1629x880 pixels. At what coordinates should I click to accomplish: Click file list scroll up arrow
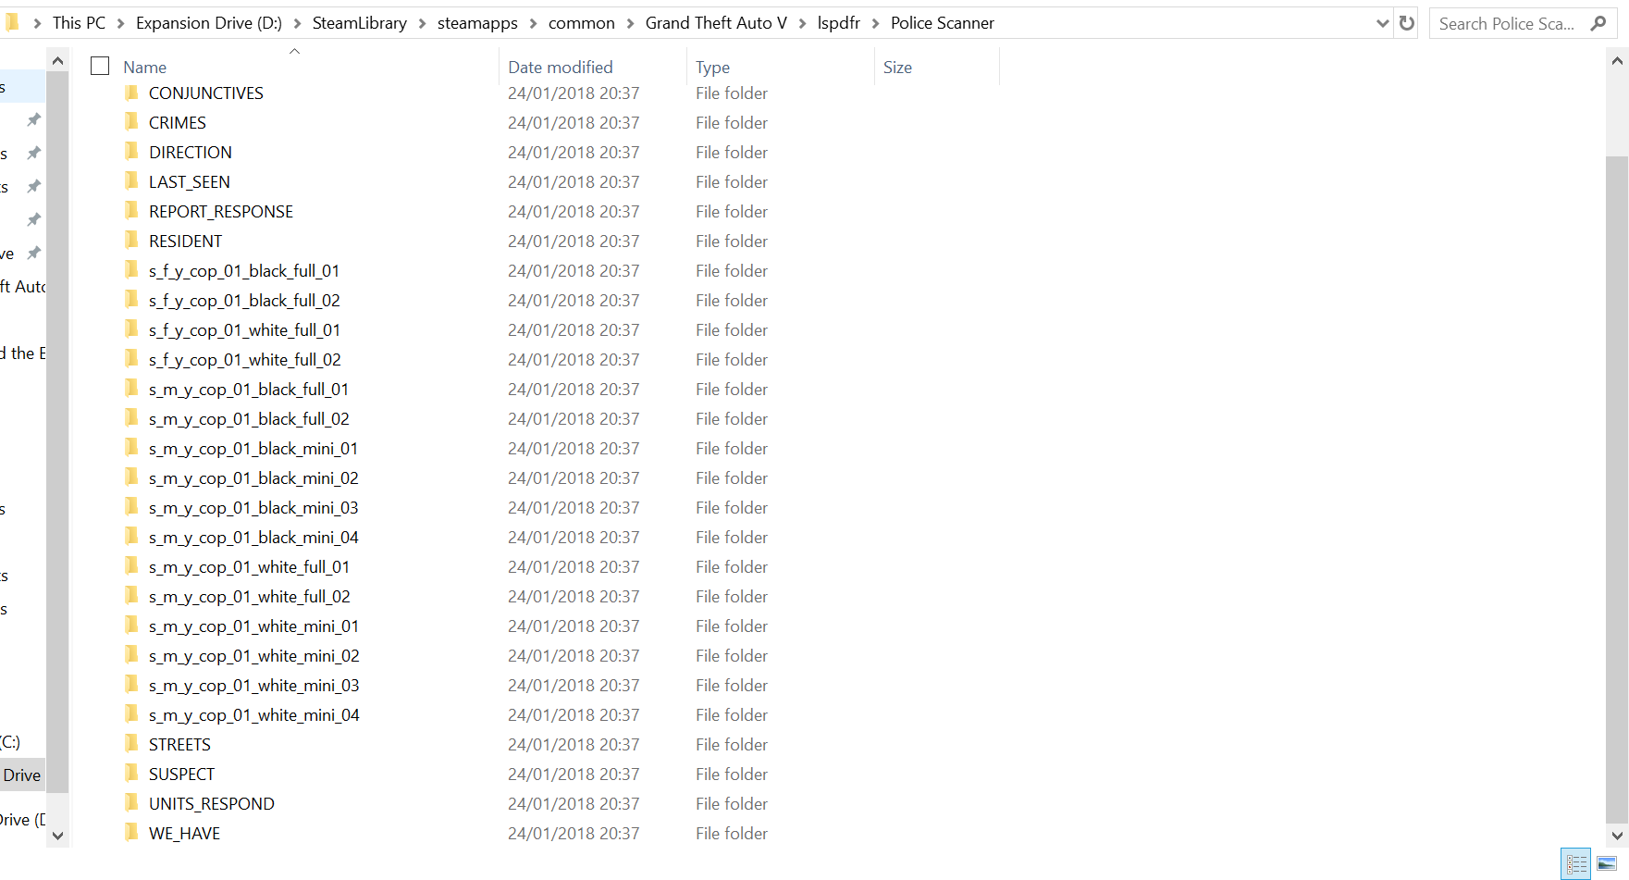click(x=1617, y=61)
